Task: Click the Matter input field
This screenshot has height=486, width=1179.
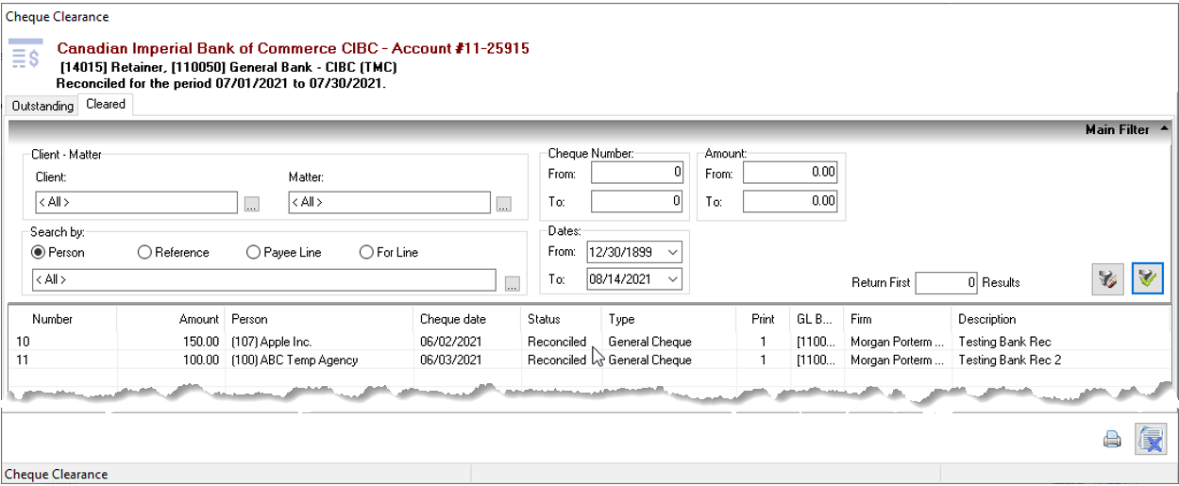Action: [x=390, y=202]
